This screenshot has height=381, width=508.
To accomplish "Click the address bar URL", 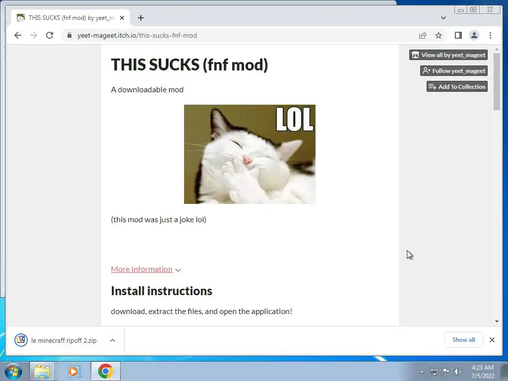I will 137,35.
